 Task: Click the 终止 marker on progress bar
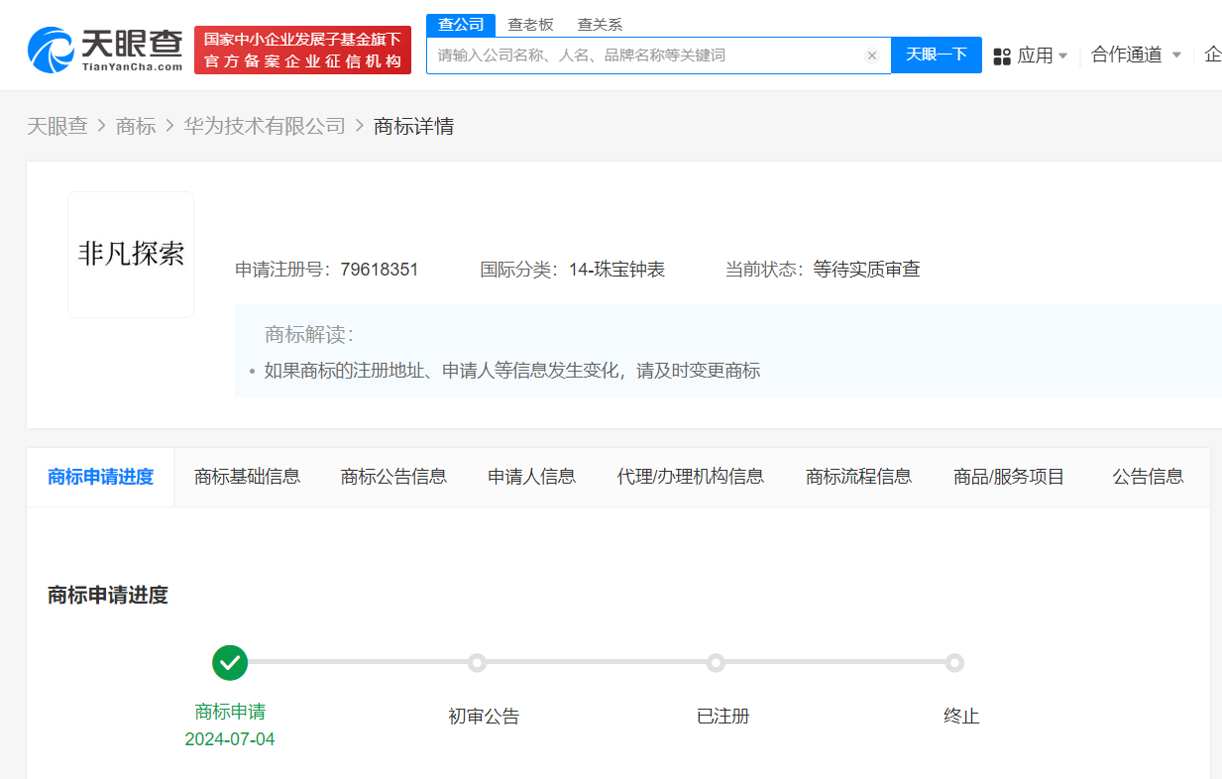[954, 663]
